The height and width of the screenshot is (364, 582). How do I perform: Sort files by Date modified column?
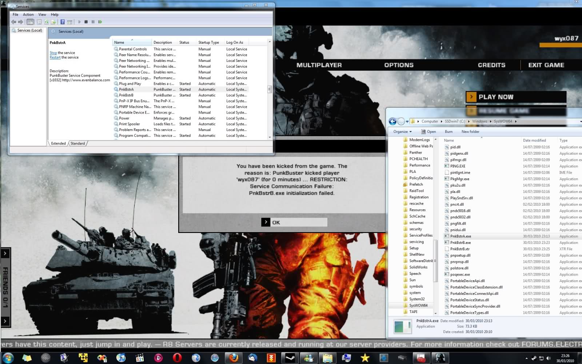coord(534,141)
